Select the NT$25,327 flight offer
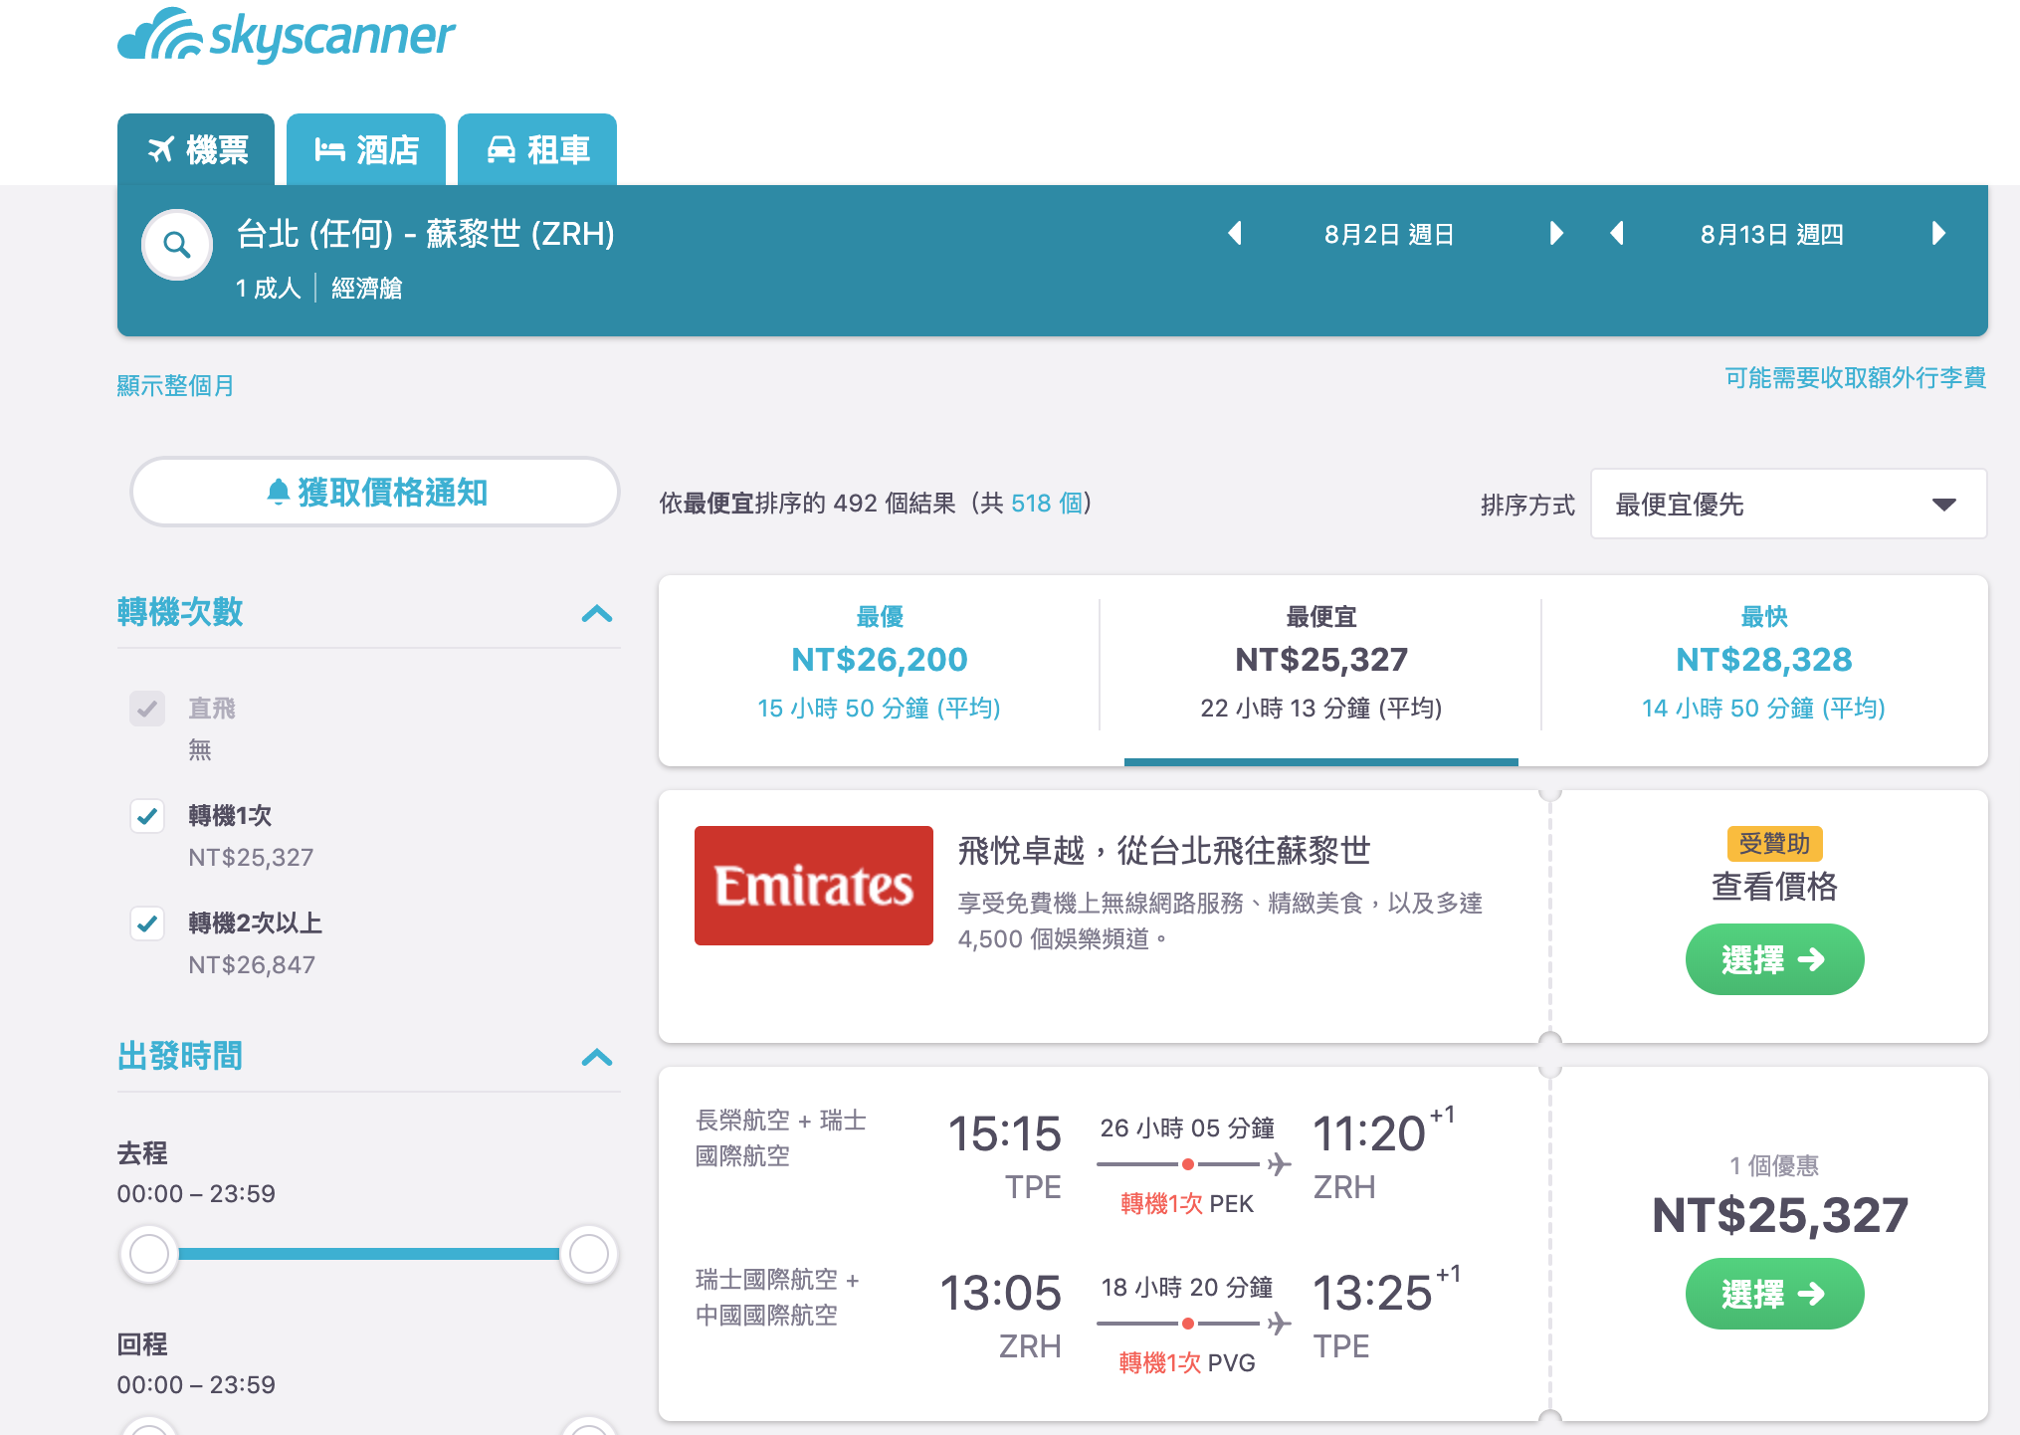 click(1774, 1294)
